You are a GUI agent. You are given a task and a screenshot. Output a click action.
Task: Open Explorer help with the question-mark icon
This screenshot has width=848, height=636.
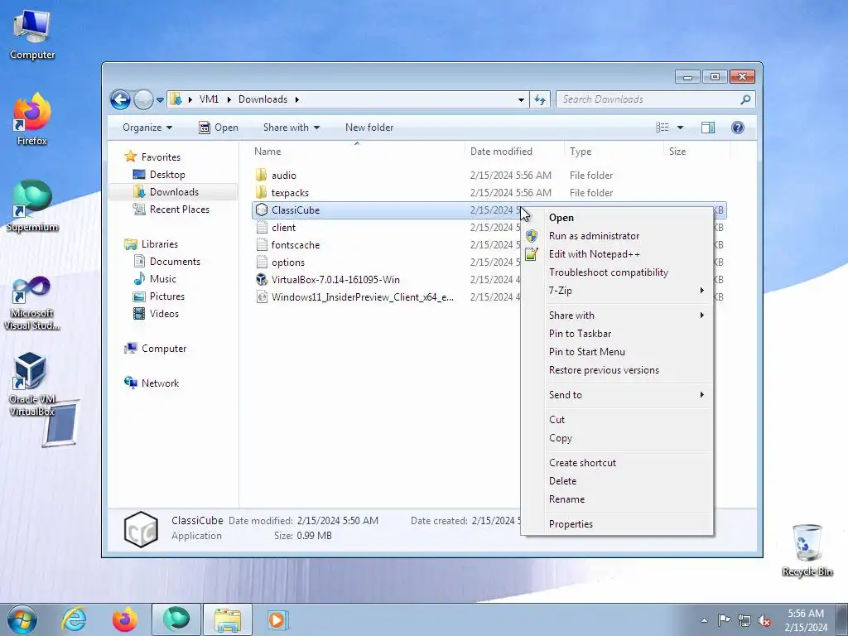tap(737, 127)
